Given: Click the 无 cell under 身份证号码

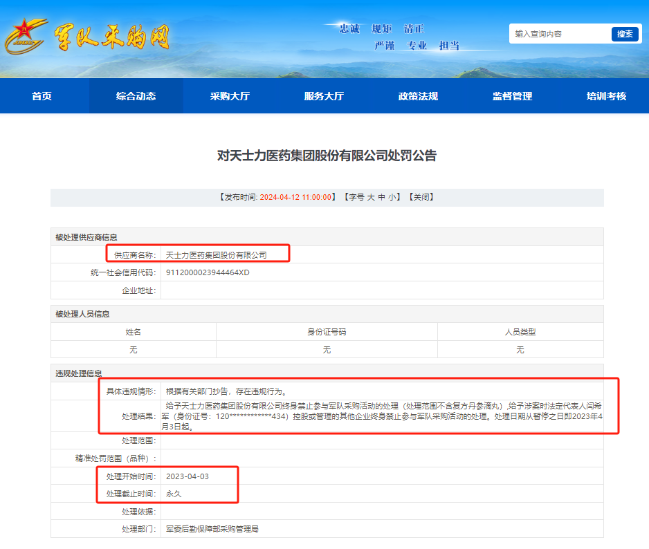Looking at the screenshot, I should click(327, 350).
